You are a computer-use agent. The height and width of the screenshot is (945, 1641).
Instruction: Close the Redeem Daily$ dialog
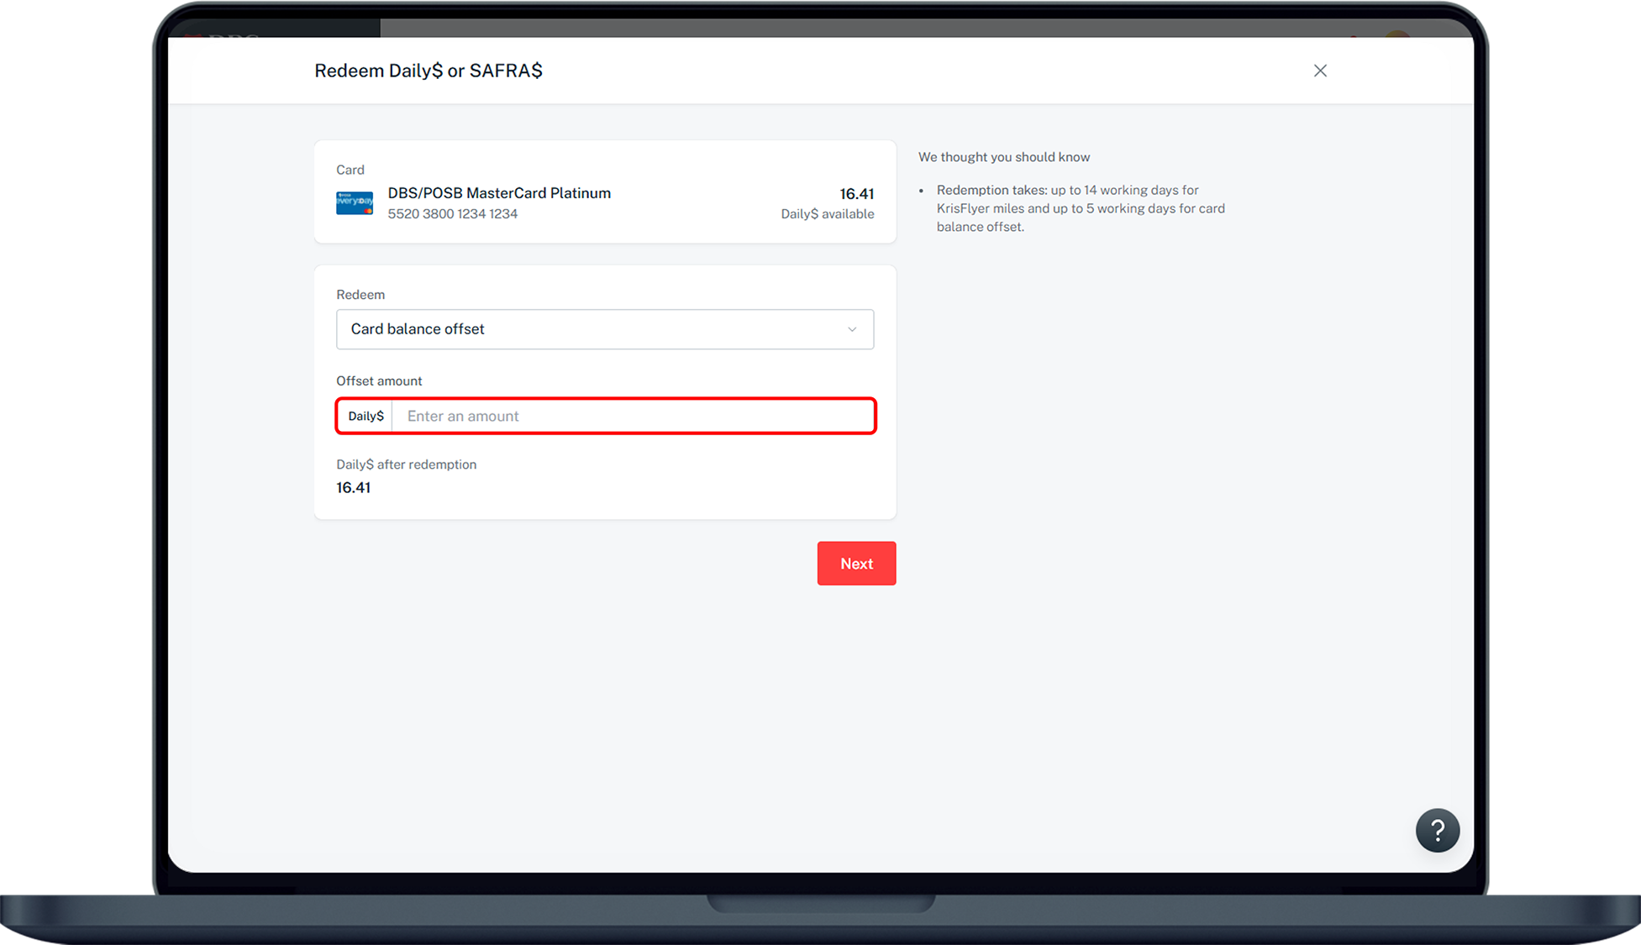coord(1320,71)
